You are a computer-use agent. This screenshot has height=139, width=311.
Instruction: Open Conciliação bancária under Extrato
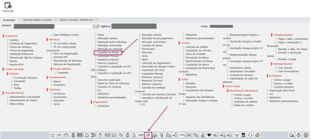tap(25, 78)
